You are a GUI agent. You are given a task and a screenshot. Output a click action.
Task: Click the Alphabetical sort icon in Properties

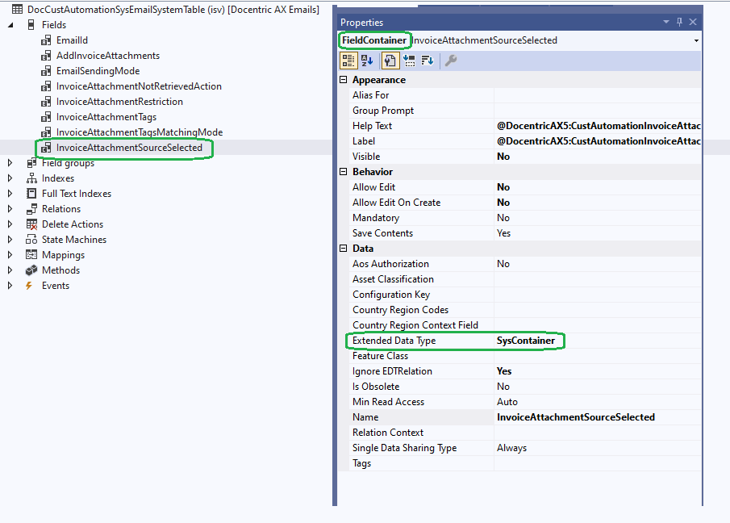point(367,61)
